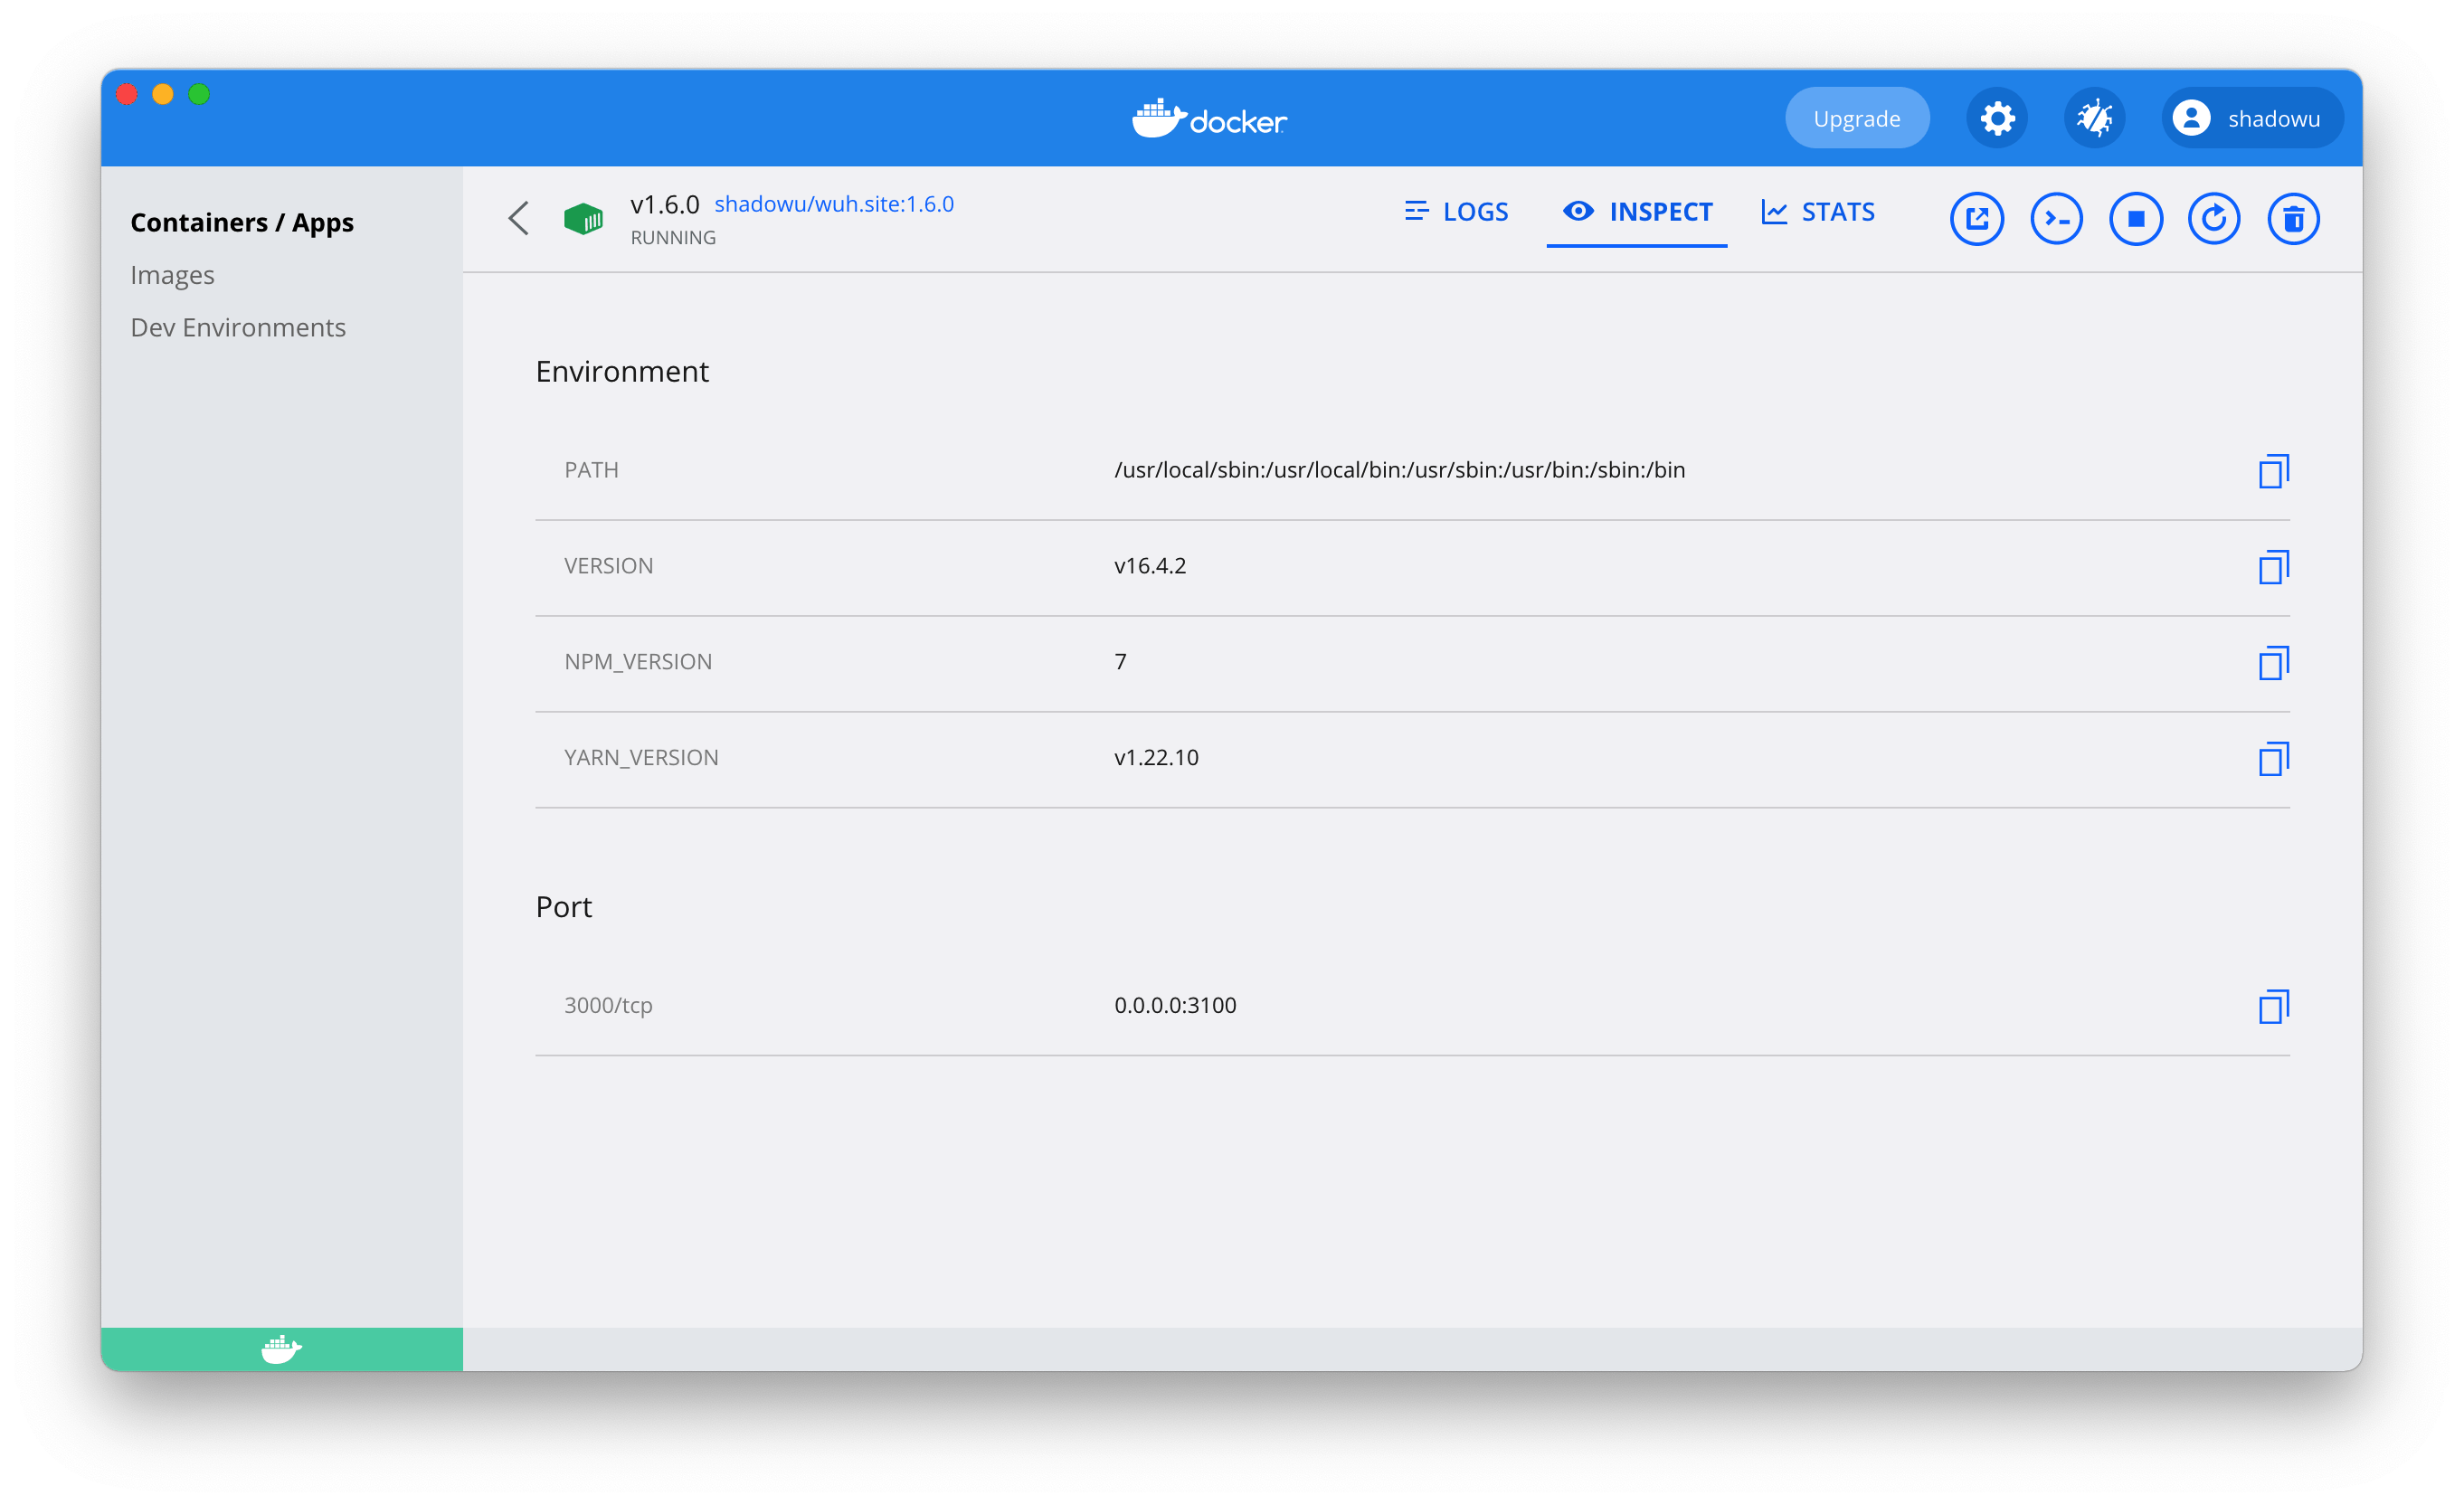Open the STATS tab
The width and height of the screenshot is (2464, 1505).
click(x=1818, y=212)
